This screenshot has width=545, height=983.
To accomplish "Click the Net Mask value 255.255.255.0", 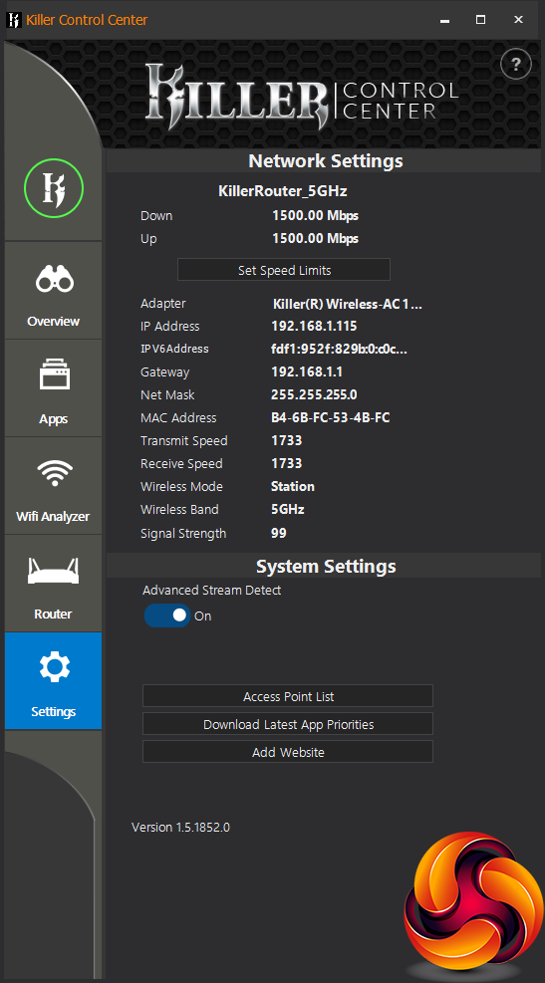I will click(314, 395).
